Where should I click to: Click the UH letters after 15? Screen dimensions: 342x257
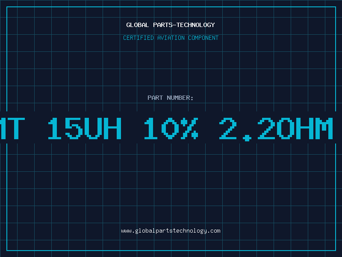pyautogui.click(x=103, y=128)
